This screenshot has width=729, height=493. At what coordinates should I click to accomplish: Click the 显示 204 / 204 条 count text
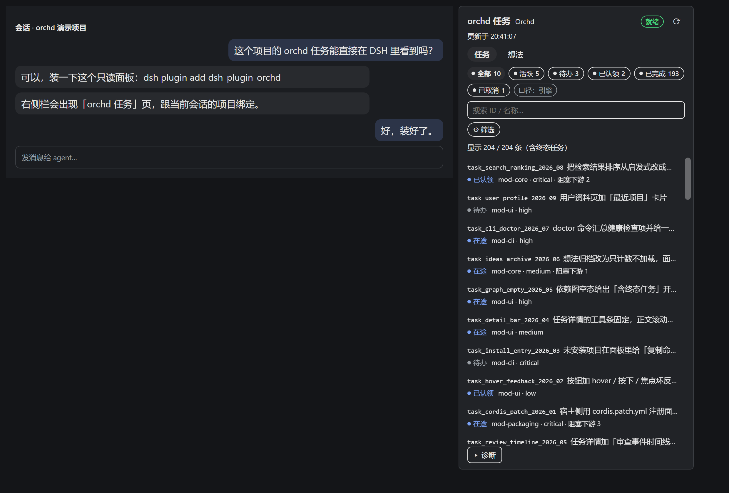click(x=518, y=148)
